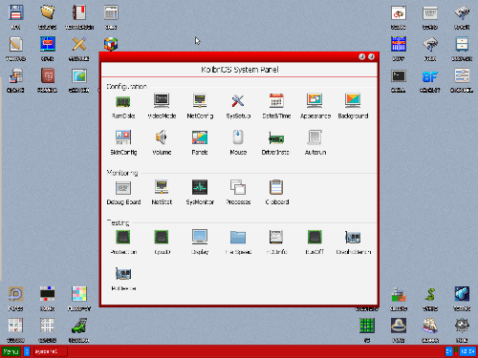Launch the Mine spiked-mine game icon
The image size is (478, 358).
click(462, 326)
